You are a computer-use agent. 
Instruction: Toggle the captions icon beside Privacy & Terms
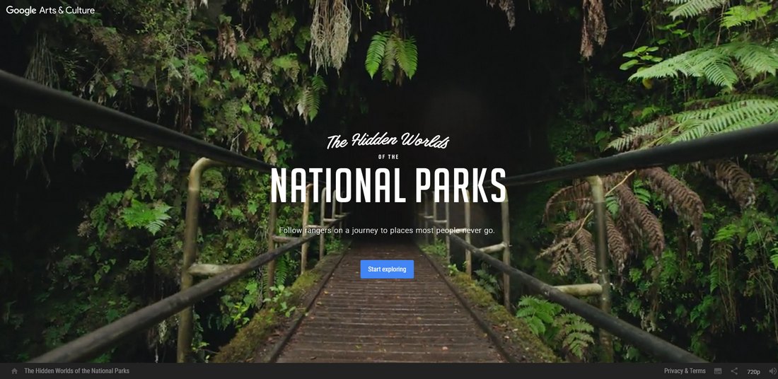(717, 371)
